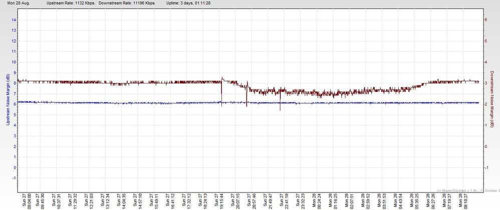The image size is (500, 210).
Task: Click the 14 tick on upstream axis
Action: click(15, 19)
